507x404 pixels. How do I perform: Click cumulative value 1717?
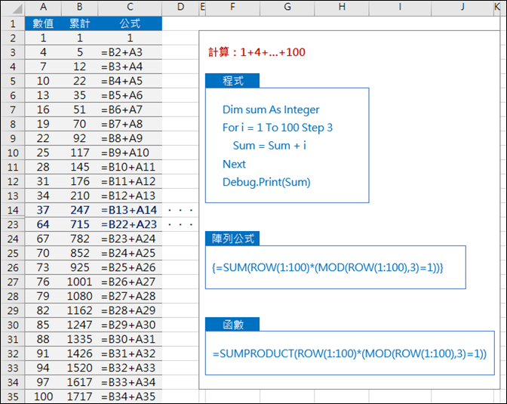tap(79, 396)
